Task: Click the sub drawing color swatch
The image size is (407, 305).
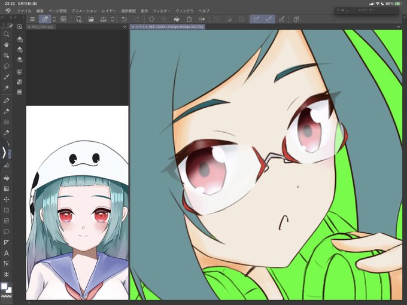Action: (8, 290)
